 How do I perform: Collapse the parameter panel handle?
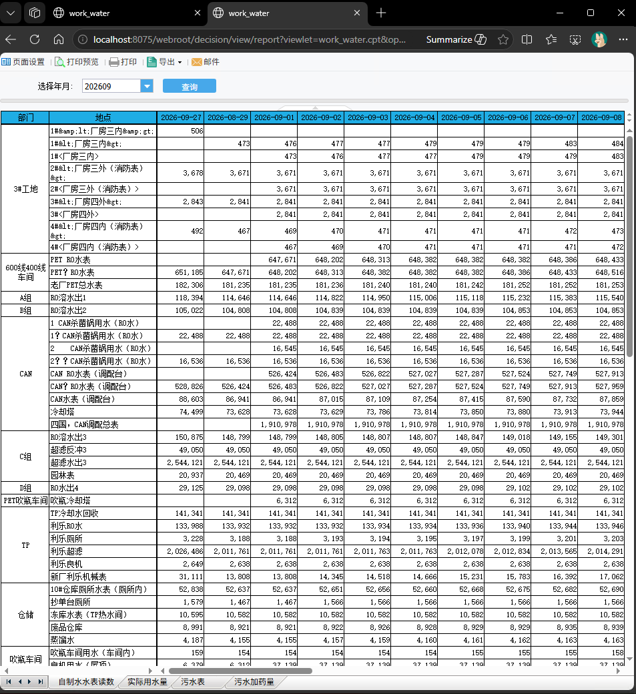click(315, 107)
